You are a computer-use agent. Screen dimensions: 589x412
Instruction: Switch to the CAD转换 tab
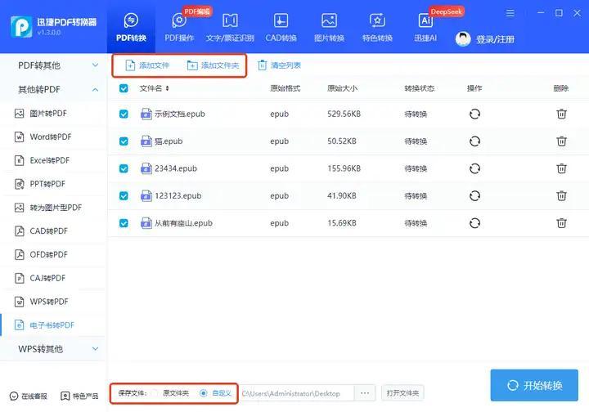click(280, 27)
